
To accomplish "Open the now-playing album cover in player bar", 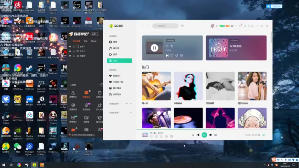I will 145,135.
